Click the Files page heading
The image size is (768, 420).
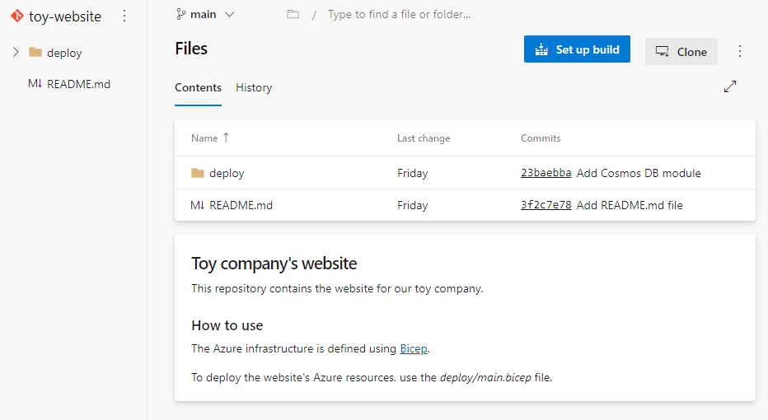point(191,49)
